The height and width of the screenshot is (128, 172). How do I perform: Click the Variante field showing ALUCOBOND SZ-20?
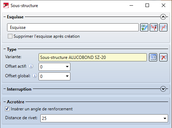pos(93,57)
